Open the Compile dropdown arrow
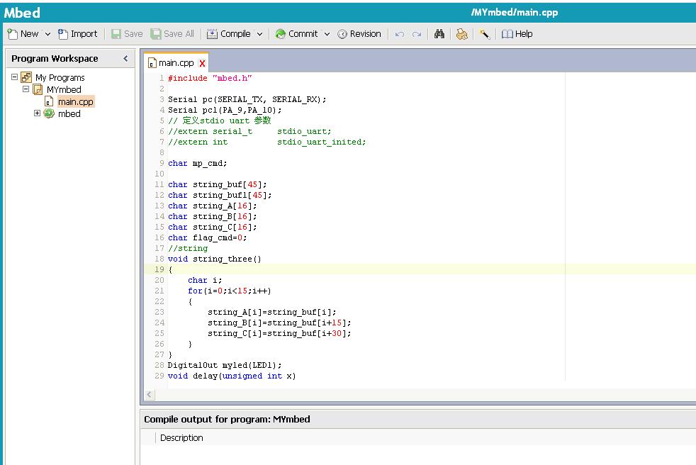The height and width of the screenshot is (465, 696). pyautogui.click(x=259, y=34)
